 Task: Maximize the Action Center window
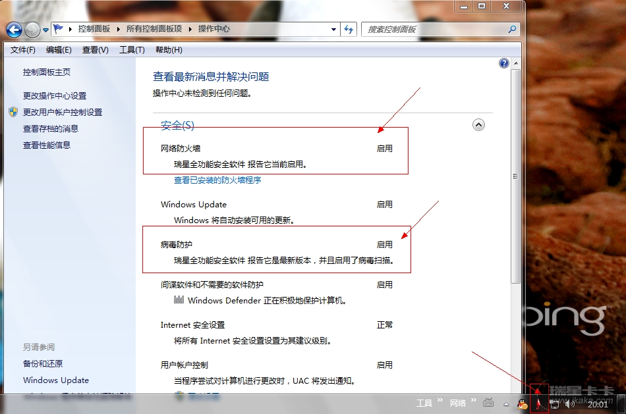[x=482, y=6]
